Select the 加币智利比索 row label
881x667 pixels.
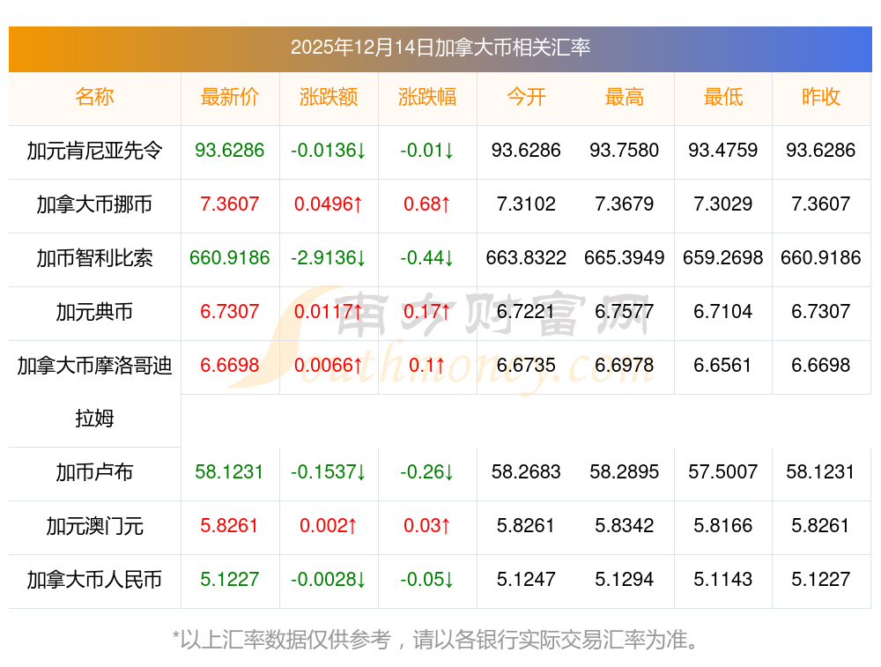click(94, 258)
